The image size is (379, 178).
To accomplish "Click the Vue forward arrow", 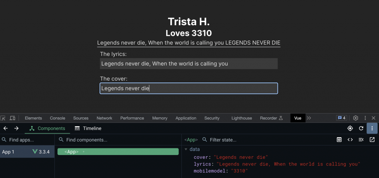I will click(16, 128).
